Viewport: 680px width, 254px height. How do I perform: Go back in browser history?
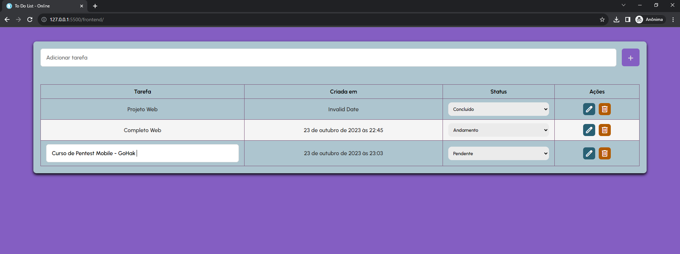[x=7, y=19]
